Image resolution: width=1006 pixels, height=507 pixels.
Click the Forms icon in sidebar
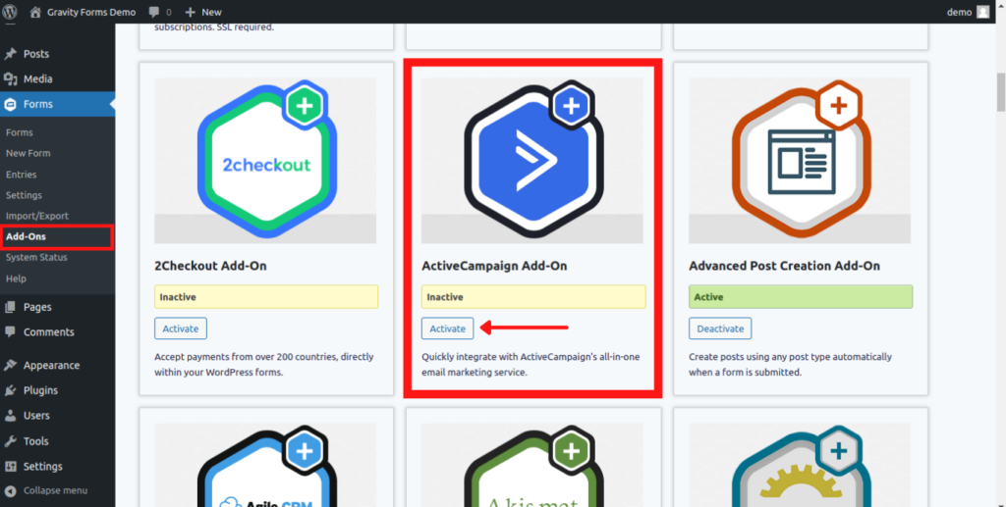point(10,104)
